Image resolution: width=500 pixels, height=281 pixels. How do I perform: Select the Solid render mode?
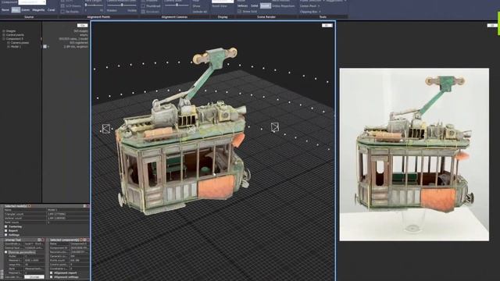(254, 5)
